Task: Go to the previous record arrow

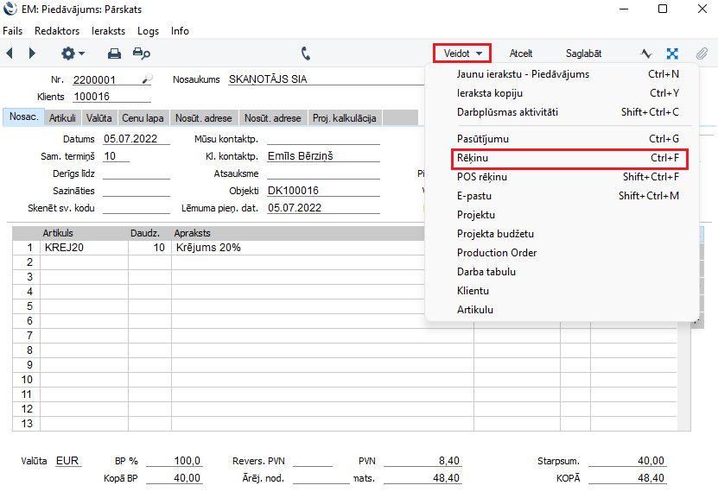Action: (x=10, y=54)
